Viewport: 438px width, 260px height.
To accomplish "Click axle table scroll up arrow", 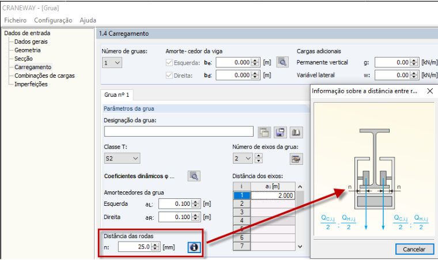I will pyautogui.click(x=300, y=186).
